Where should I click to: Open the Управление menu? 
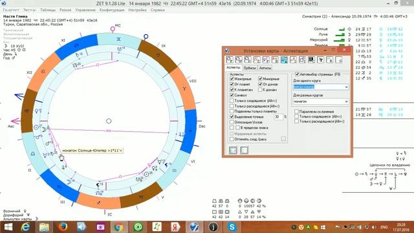pyautogui.click(x=85, y=10)
